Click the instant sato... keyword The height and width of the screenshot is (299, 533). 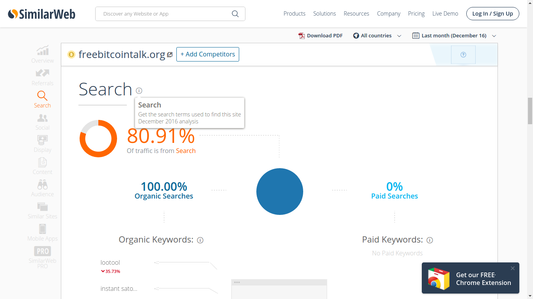click(119, 288)
